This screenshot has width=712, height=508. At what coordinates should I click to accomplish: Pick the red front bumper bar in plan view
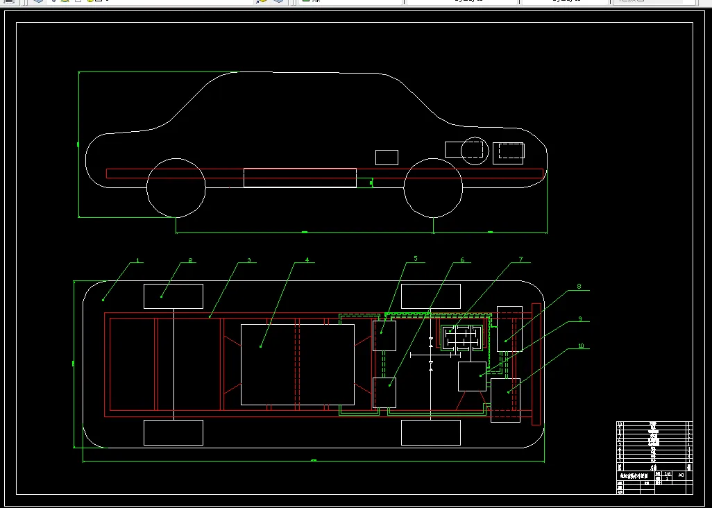pos(536,364)
